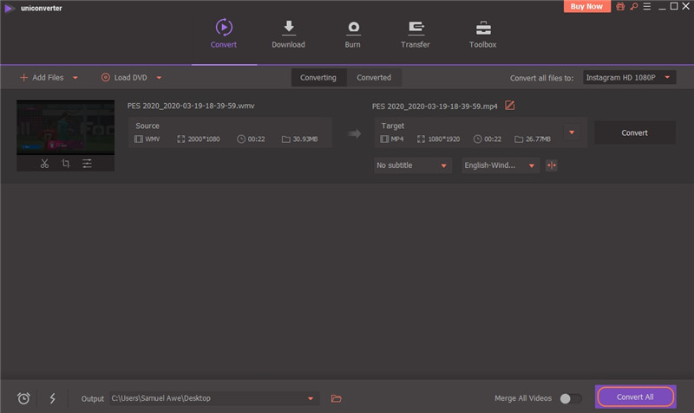Open the trim scissors tool
694x413 pixels.
click(44, 164)
